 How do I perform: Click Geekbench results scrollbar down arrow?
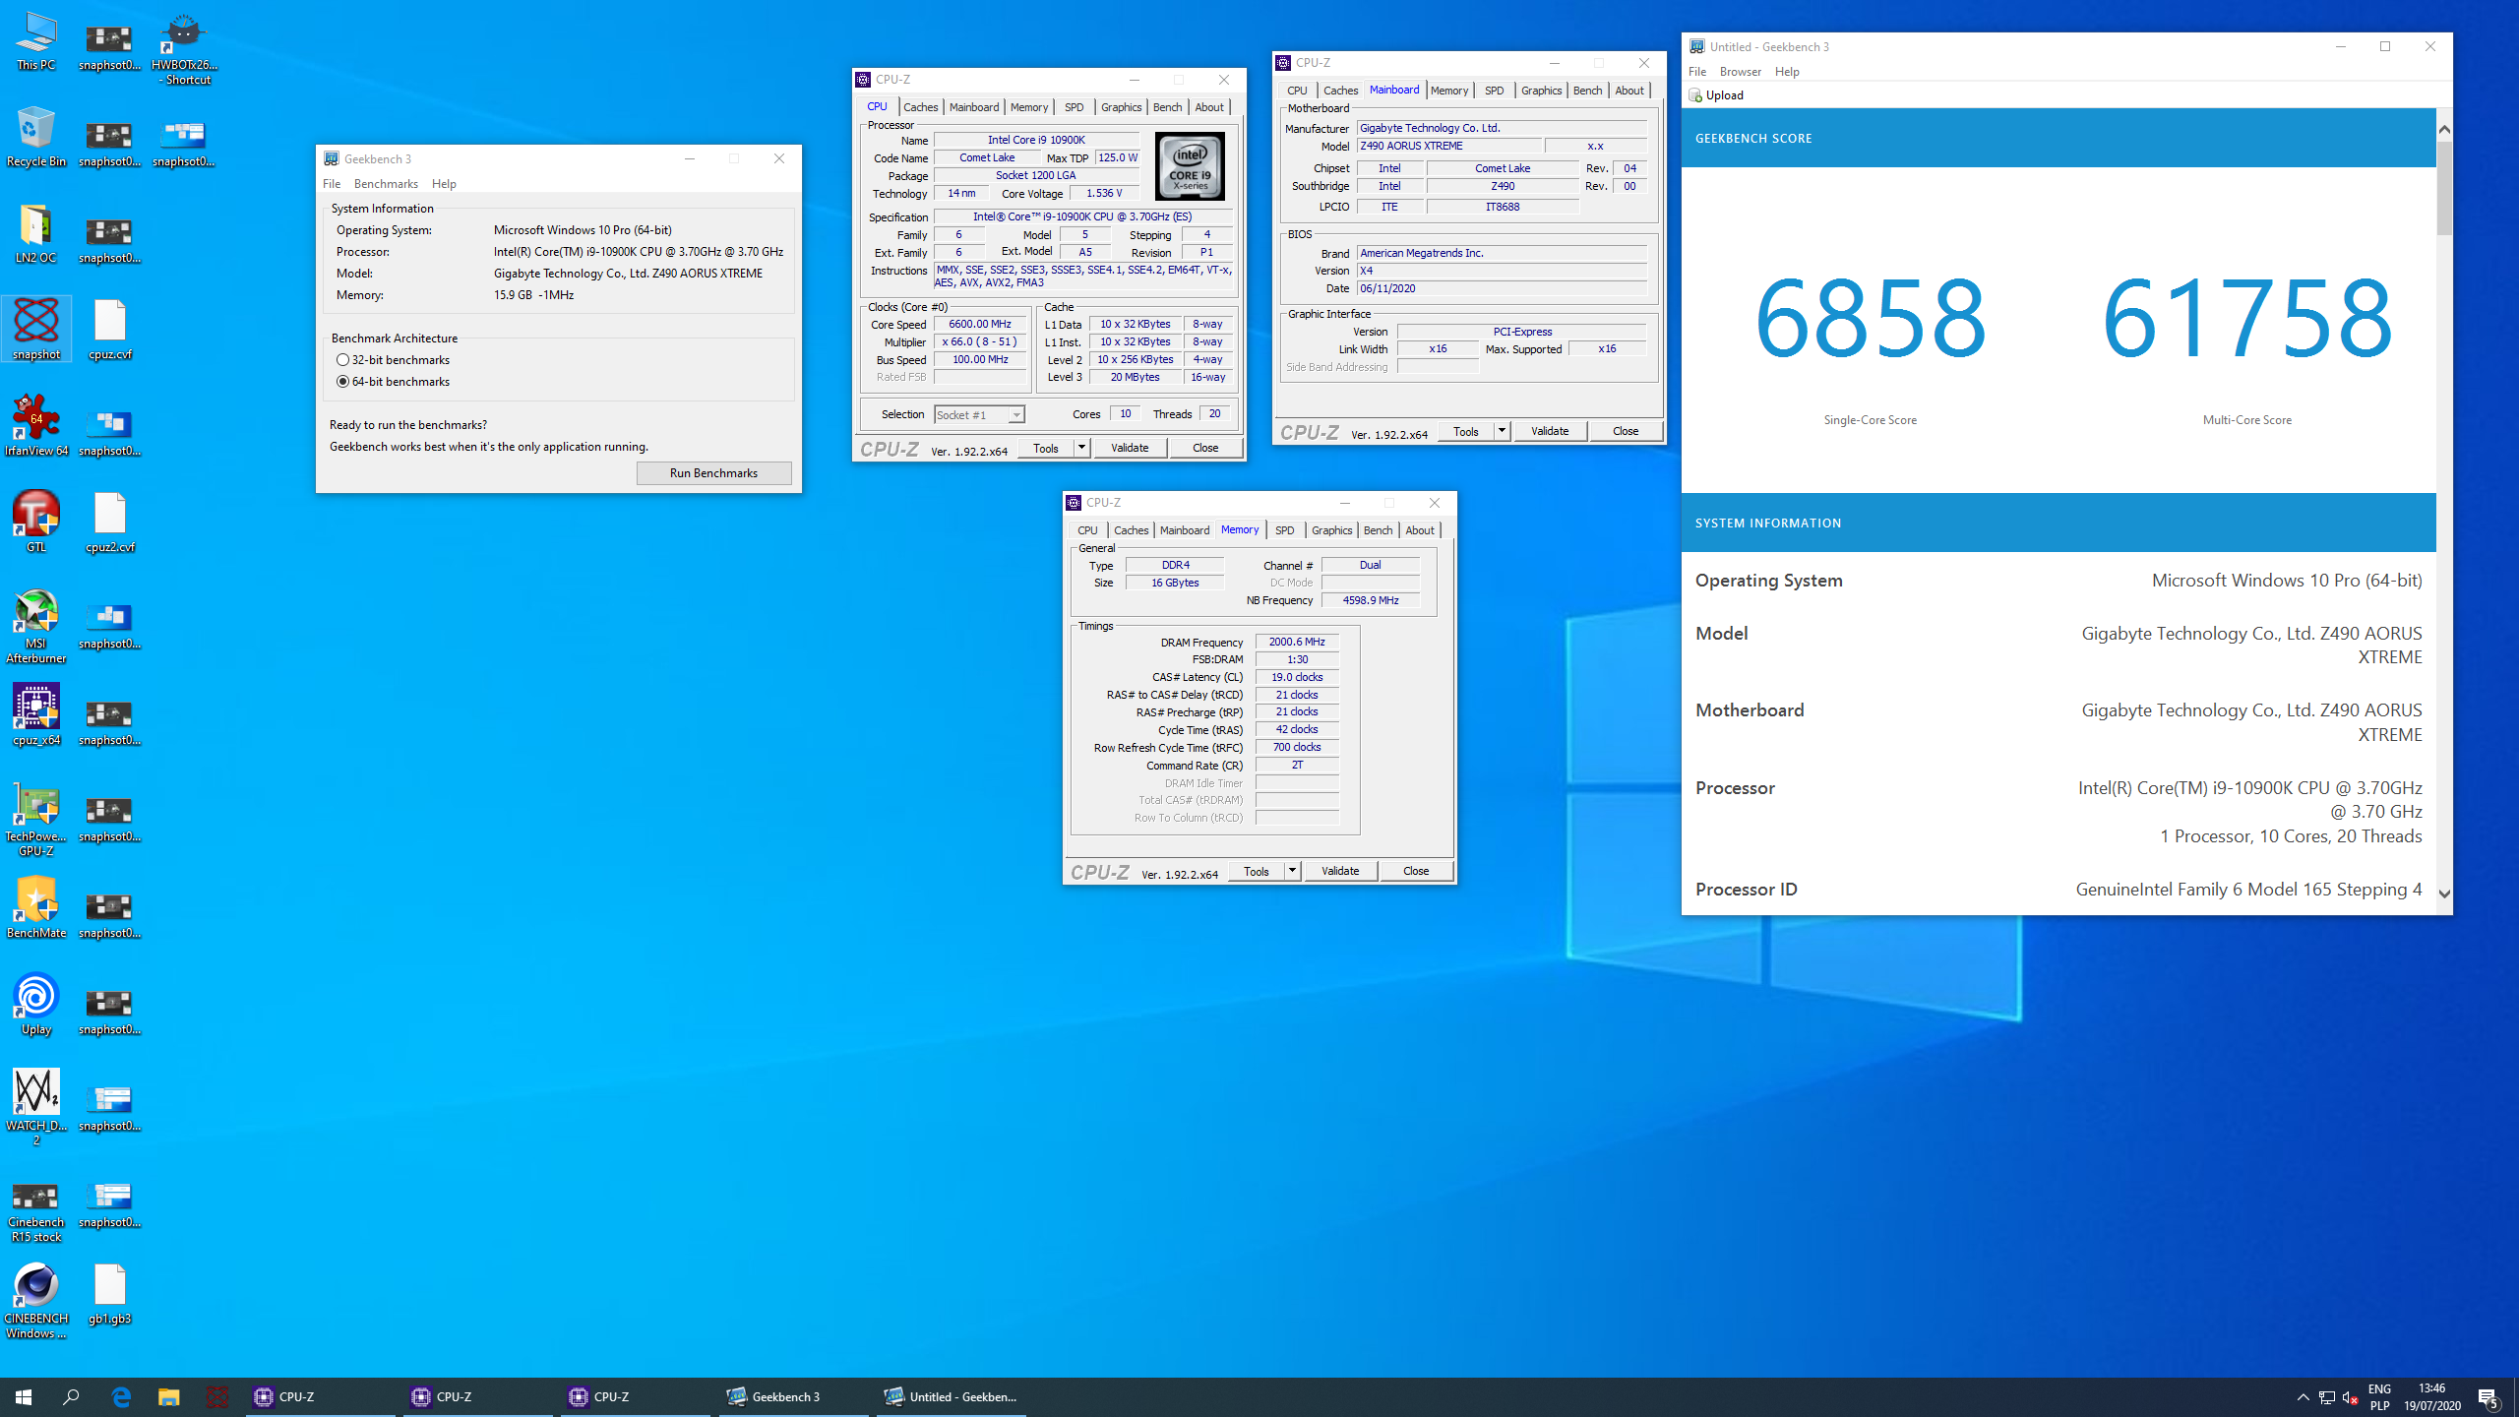click(x=2444, y=893)
